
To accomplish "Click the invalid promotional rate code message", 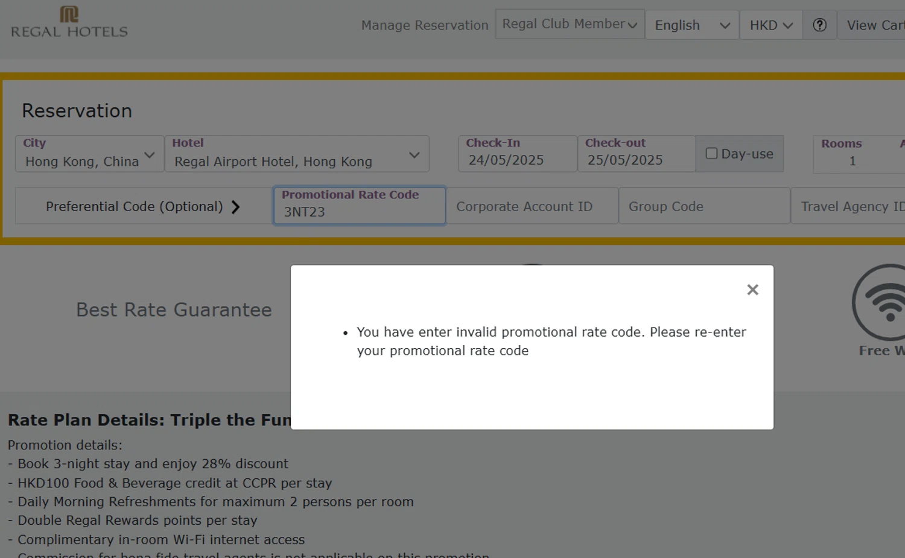I will [x=551, y=341].
